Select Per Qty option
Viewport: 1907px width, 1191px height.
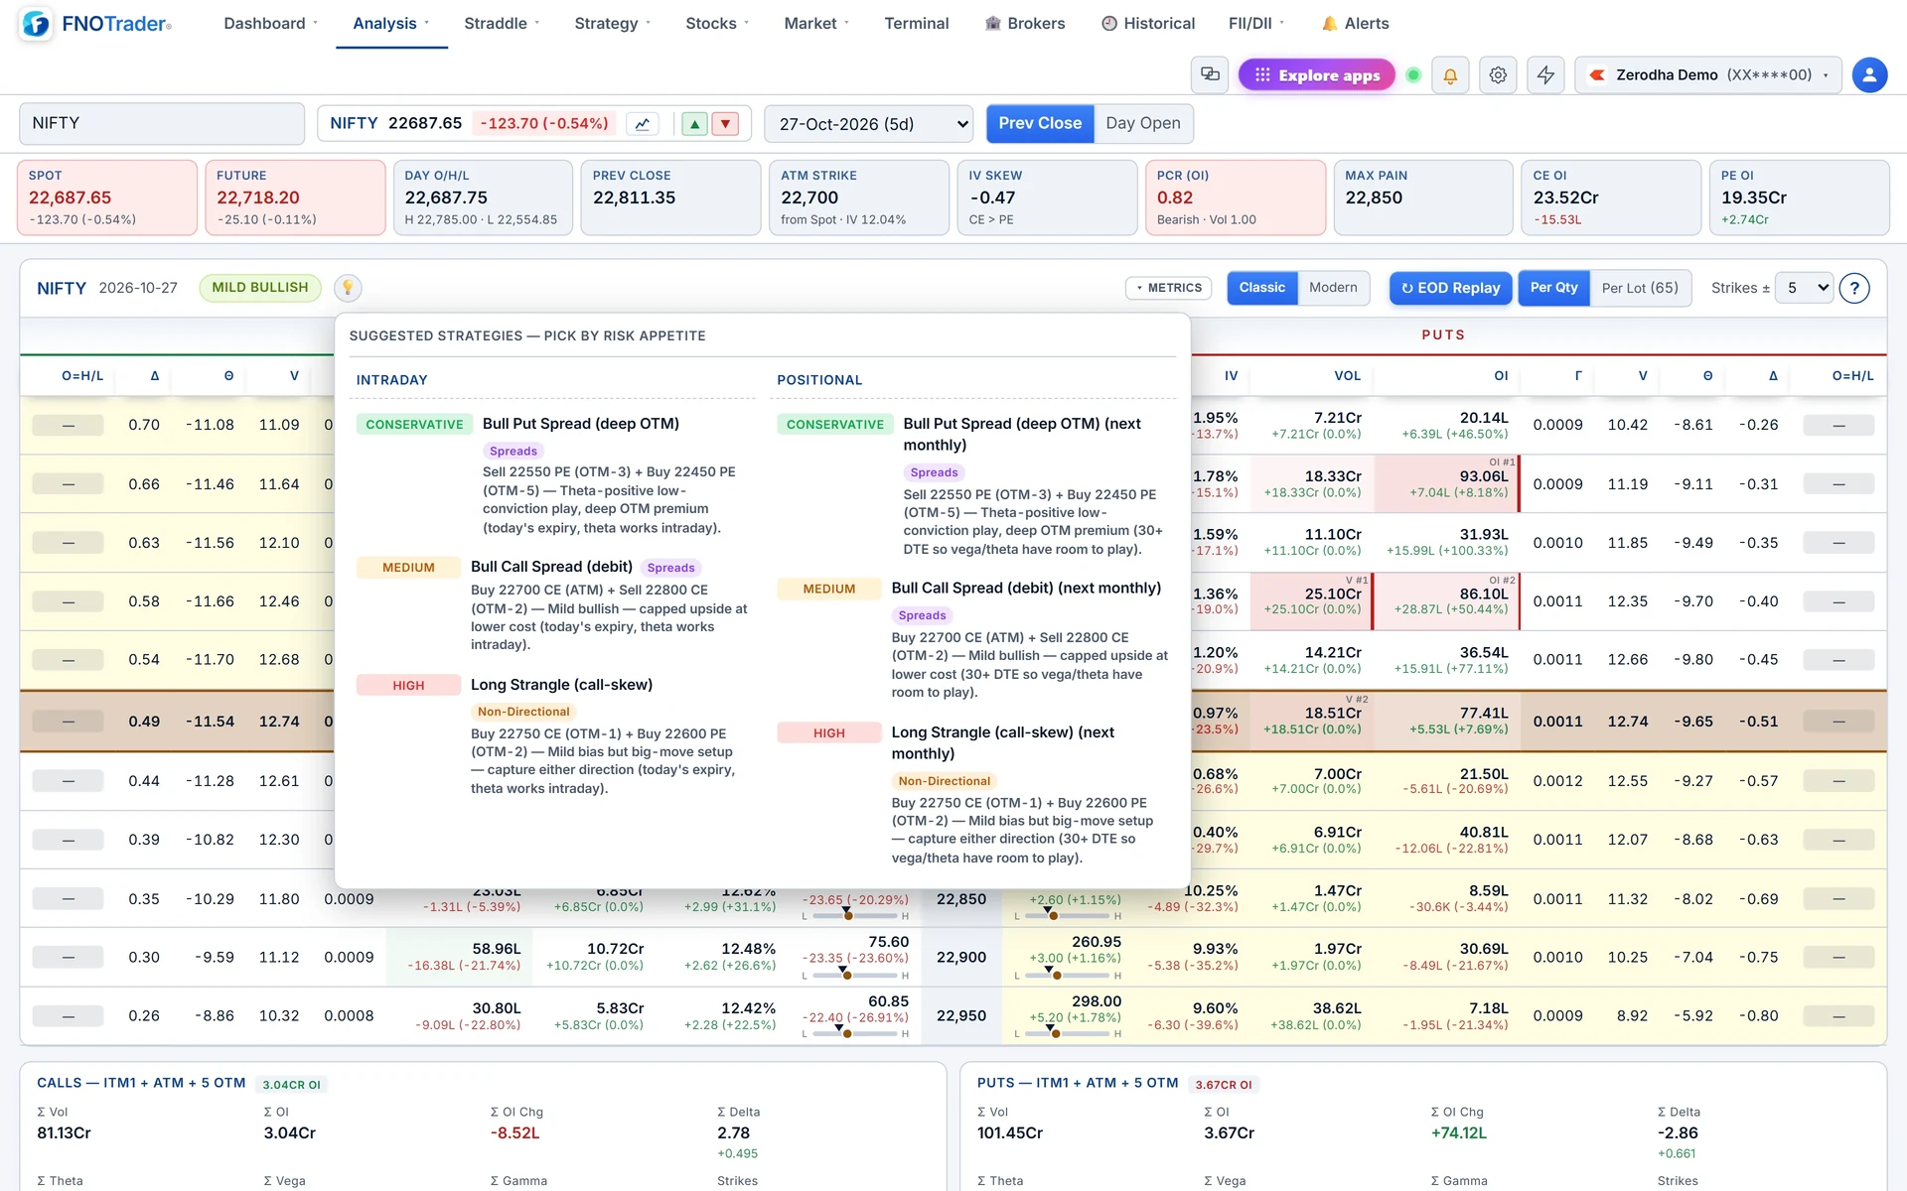point(1553,288)
